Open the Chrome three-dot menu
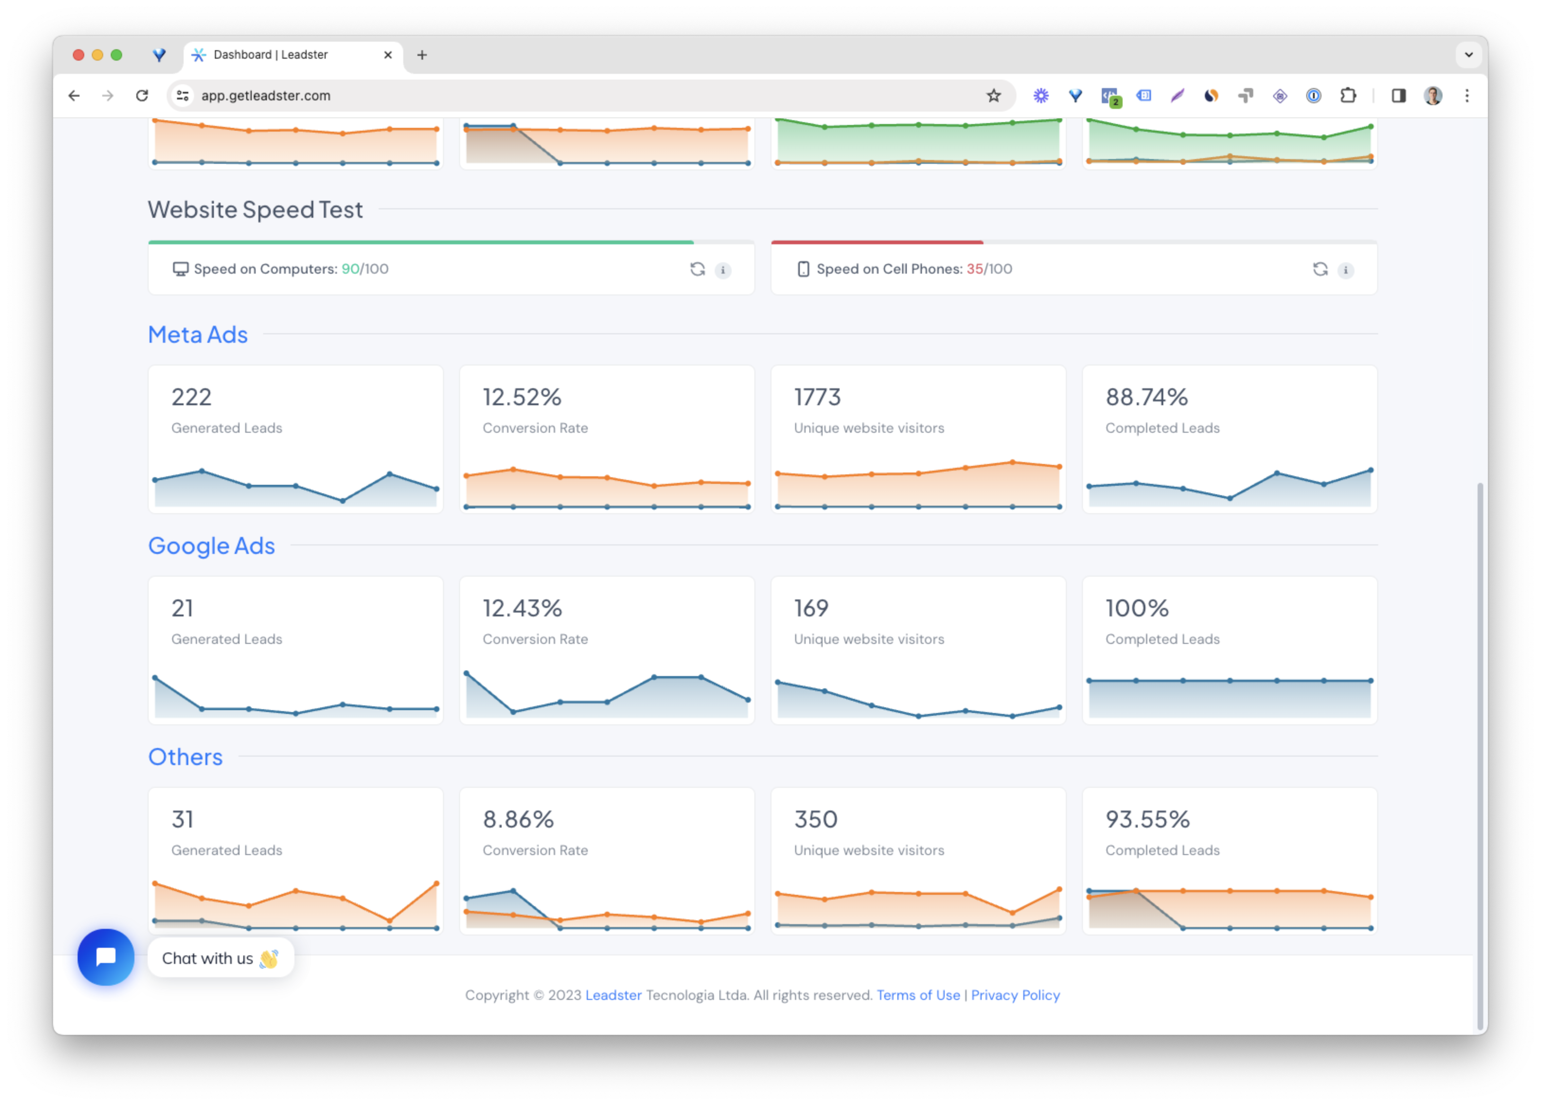1541x1105 pixels. pos(1467,96)
